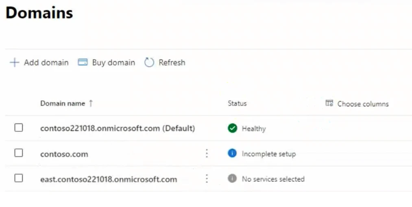Image resolution: width=412 pixels, height=207 pixels.
Task: Sort by the Domain name column header
Action: 63,103
